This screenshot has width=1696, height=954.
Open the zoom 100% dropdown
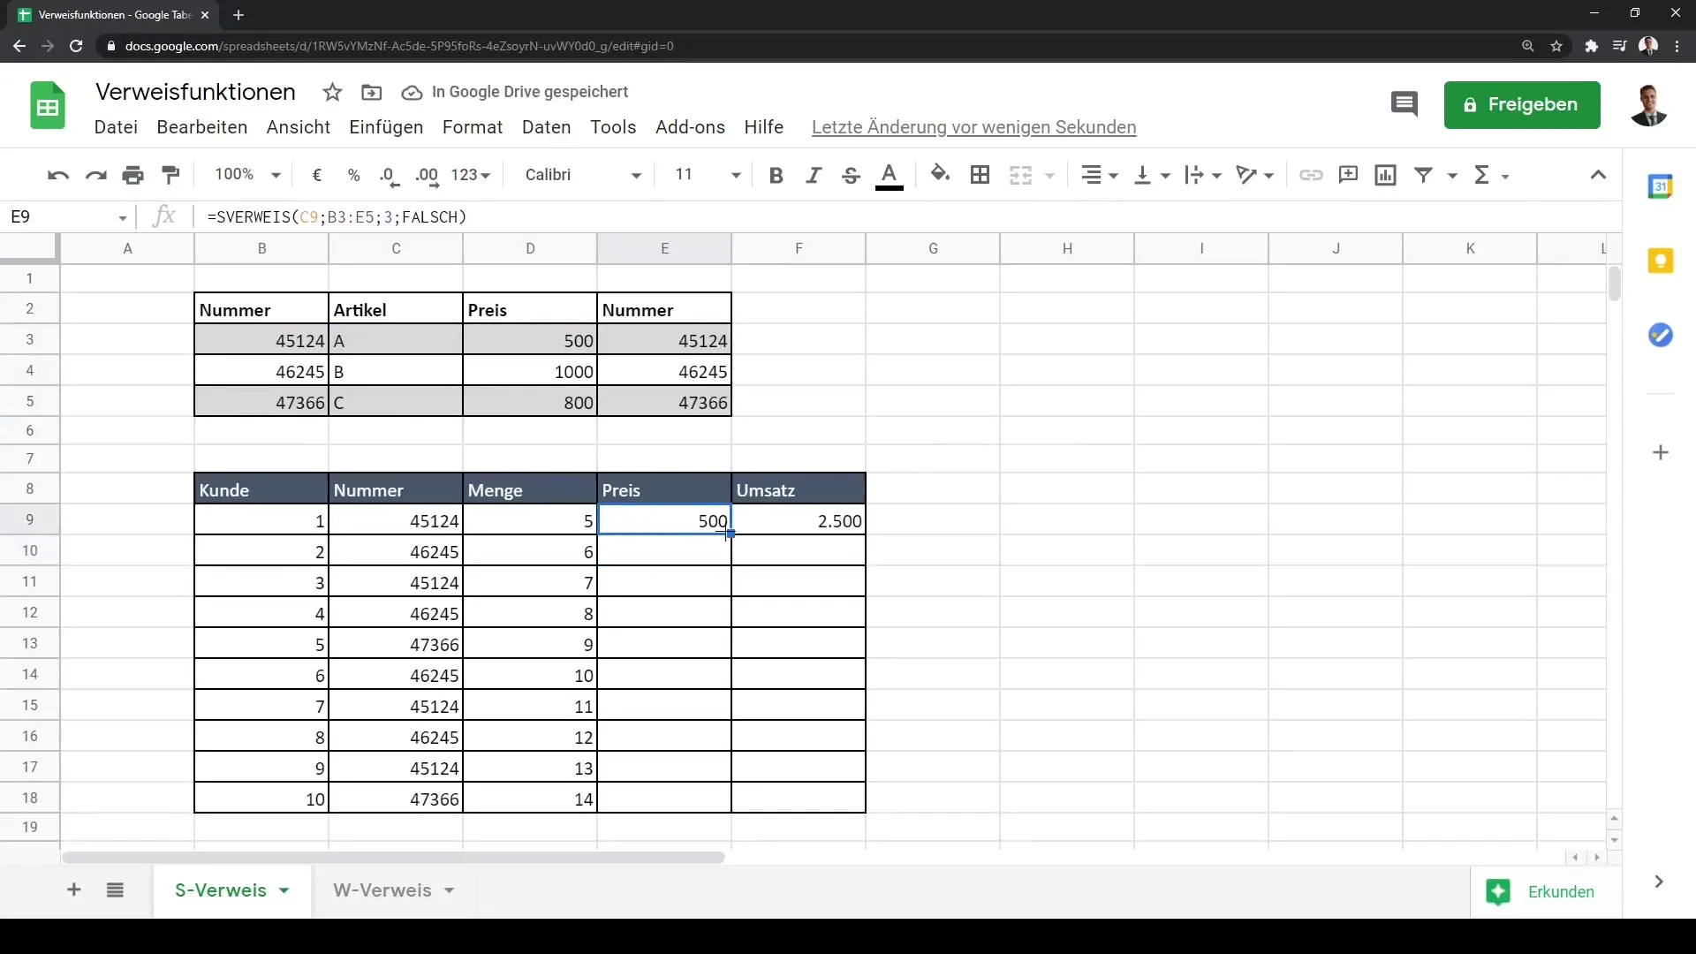tap(247, 175)
